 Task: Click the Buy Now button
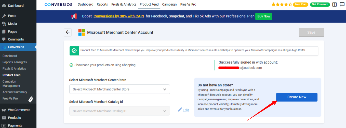(264, 16)
